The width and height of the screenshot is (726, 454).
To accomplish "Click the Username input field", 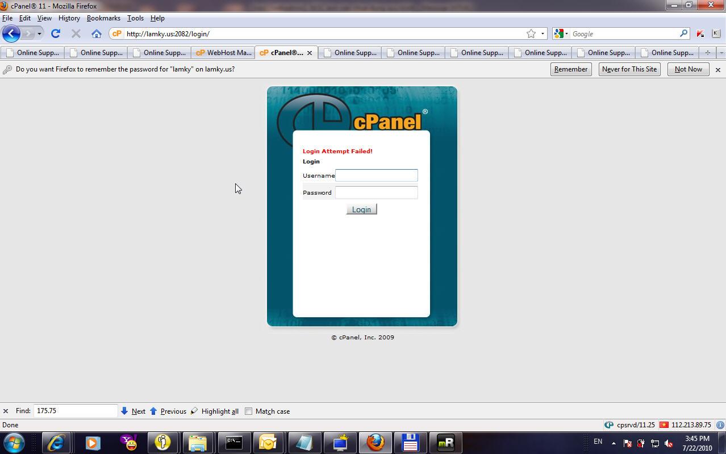I will (x=377, y=175).
